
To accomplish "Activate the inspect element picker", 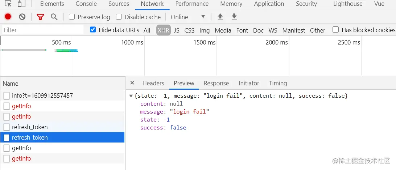I will (8, 4).
